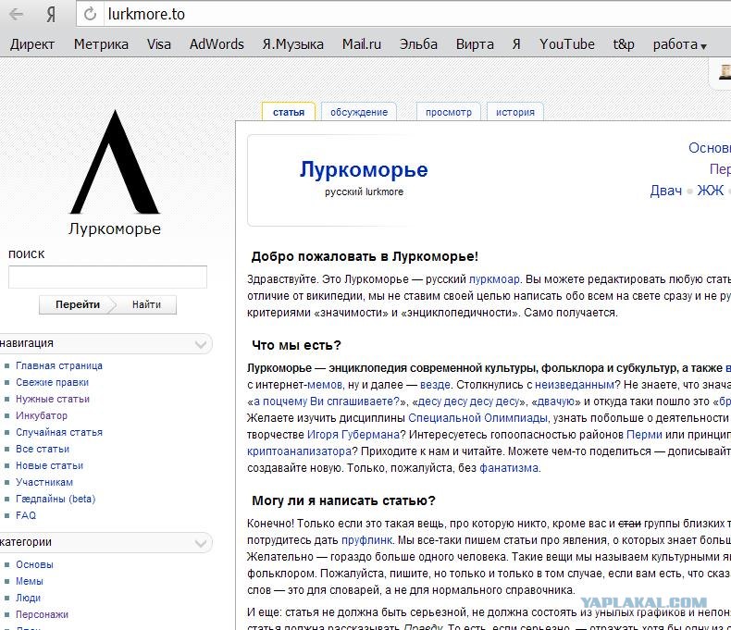This screenshot has width=731, height=630.
Task: Open Все статьи link
Action: (43, 450)
